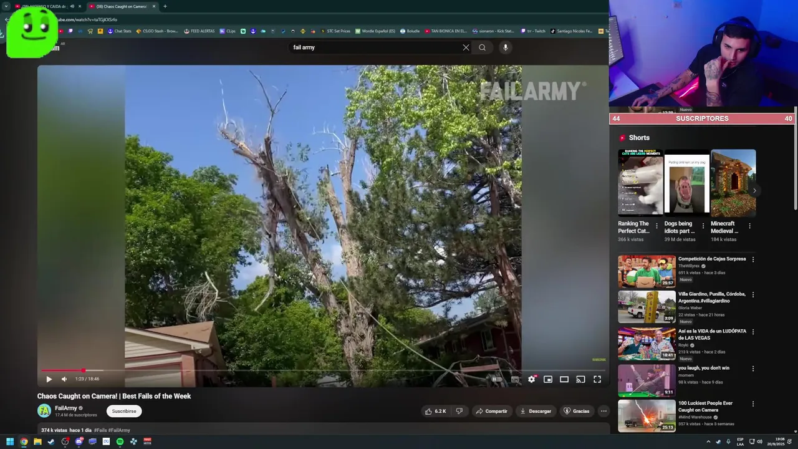Open Competición de Cajas Sorpresa video thumbnail

[647, 271]
